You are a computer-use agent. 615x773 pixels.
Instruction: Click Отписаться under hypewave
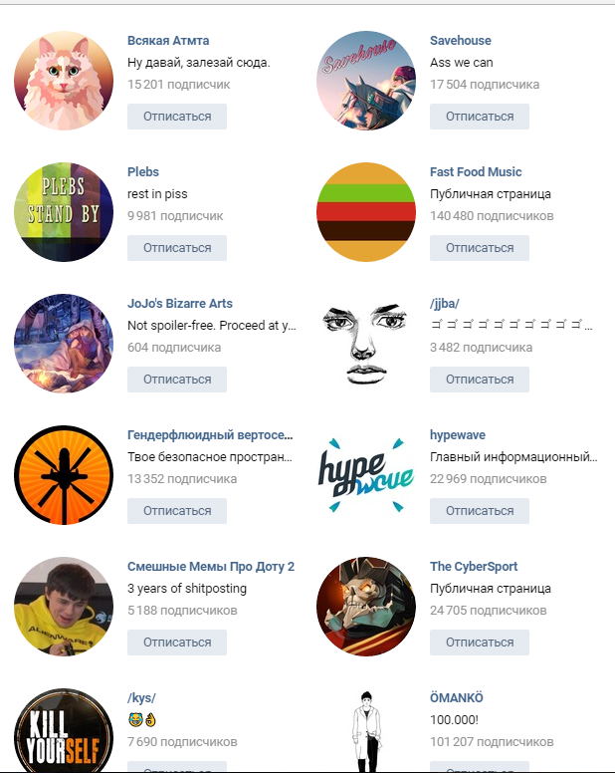480,511
